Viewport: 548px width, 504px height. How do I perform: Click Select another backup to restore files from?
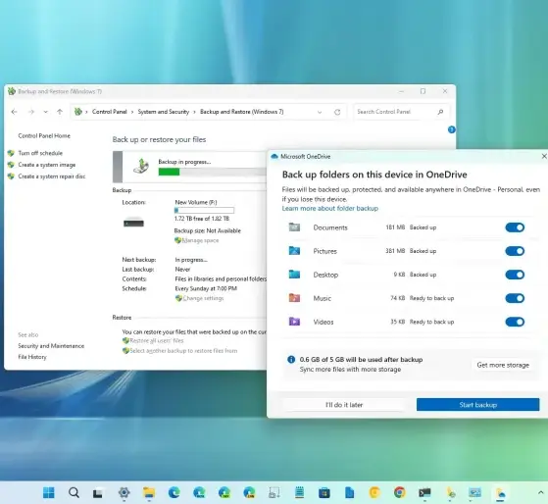click(x=183, y=351)
